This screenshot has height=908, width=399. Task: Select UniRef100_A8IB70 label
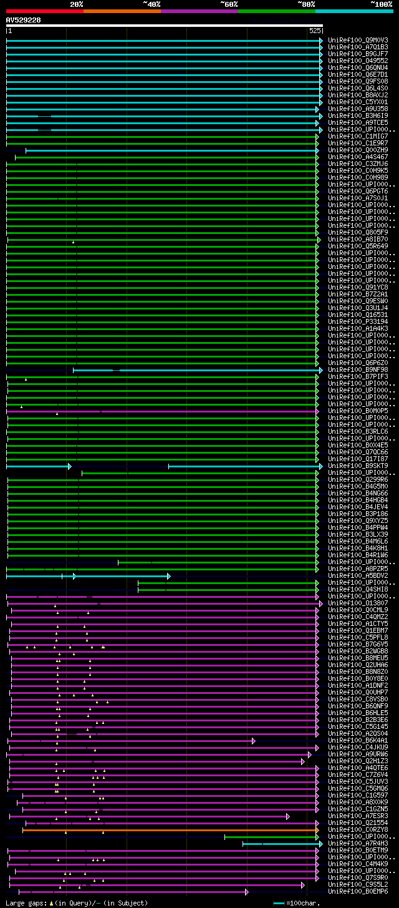[358, 239]
